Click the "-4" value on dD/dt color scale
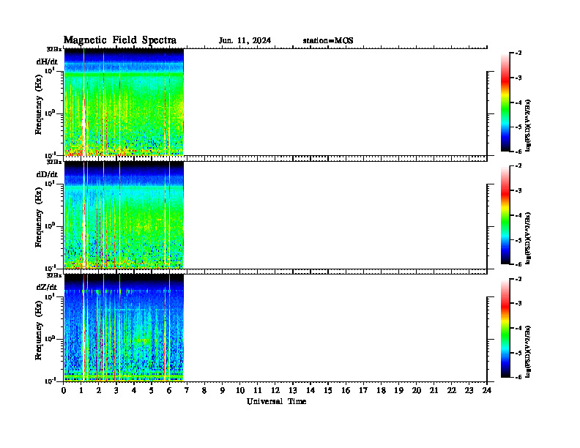 pyautogui.click(x=518, y=215)
